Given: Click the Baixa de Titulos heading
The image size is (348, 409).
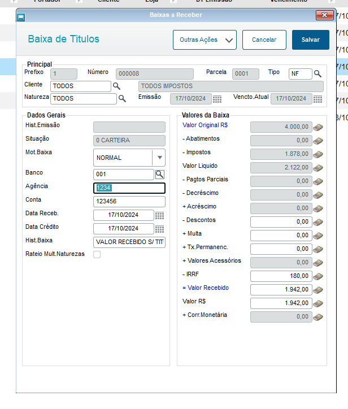Looking at the screenshot, I should click(x=64, y=39).
